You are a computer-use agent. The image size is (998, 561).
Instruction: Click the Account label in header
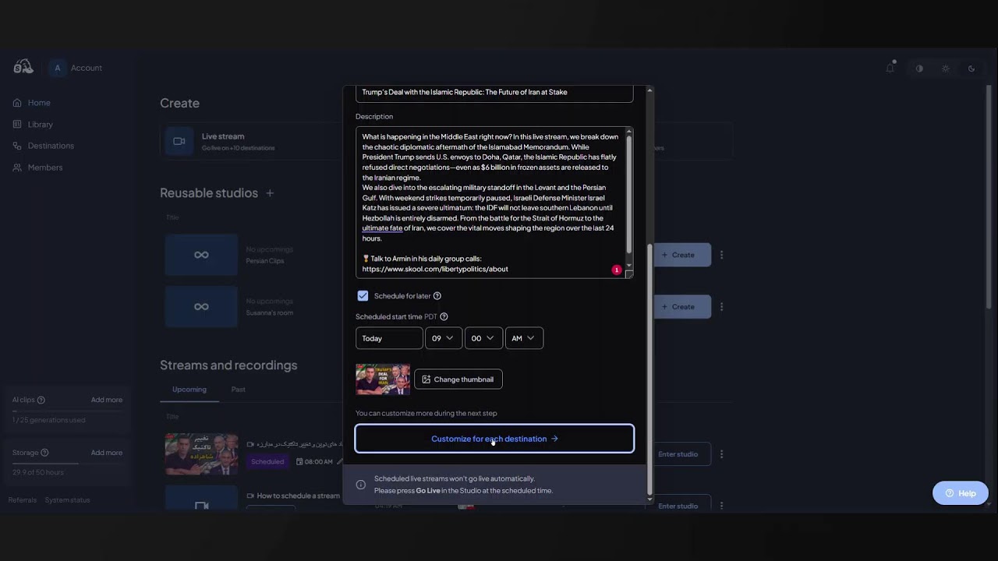coord(87,68)
